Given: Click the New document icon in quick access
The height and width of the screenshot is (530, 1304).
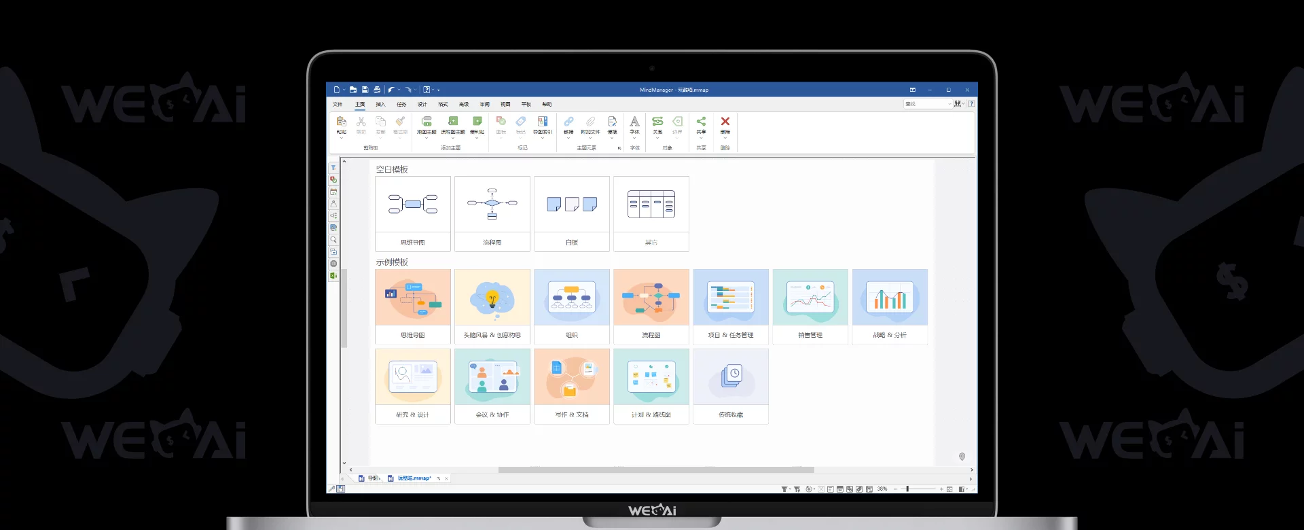Looking at the screenshot, I should coord(336,90).
